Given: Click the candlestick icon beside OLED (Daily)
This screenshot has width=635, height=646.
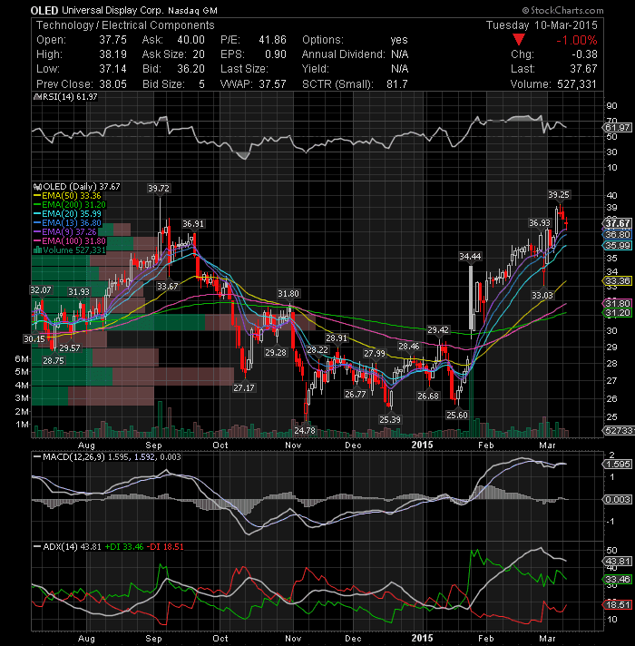Looking at the screenshot, I should (37, 187).
